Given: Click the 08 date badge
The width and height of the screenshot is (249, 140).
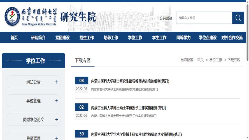Looking at the screenshot, I should pos(82,80).
